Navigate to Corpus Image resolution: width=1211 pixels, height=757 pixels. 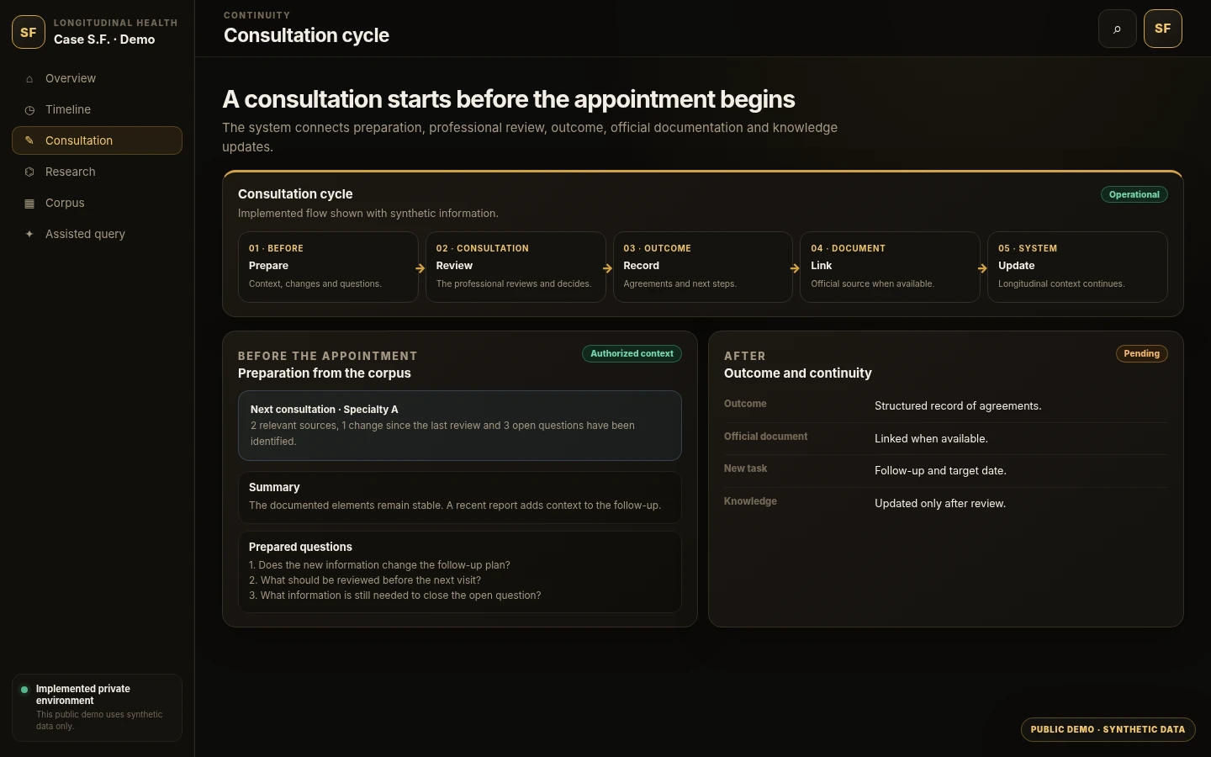pos(97,203)
